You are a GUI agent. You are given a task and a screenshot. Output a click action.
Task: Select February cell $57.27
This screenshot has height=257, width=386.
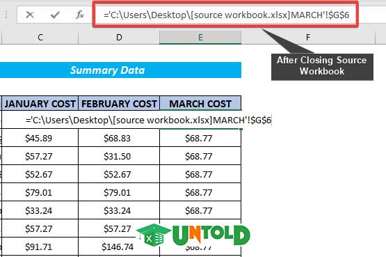coord(119,228)
